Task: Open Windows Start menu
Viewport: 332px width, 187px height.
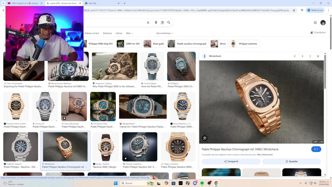Action: pos(116,183)
